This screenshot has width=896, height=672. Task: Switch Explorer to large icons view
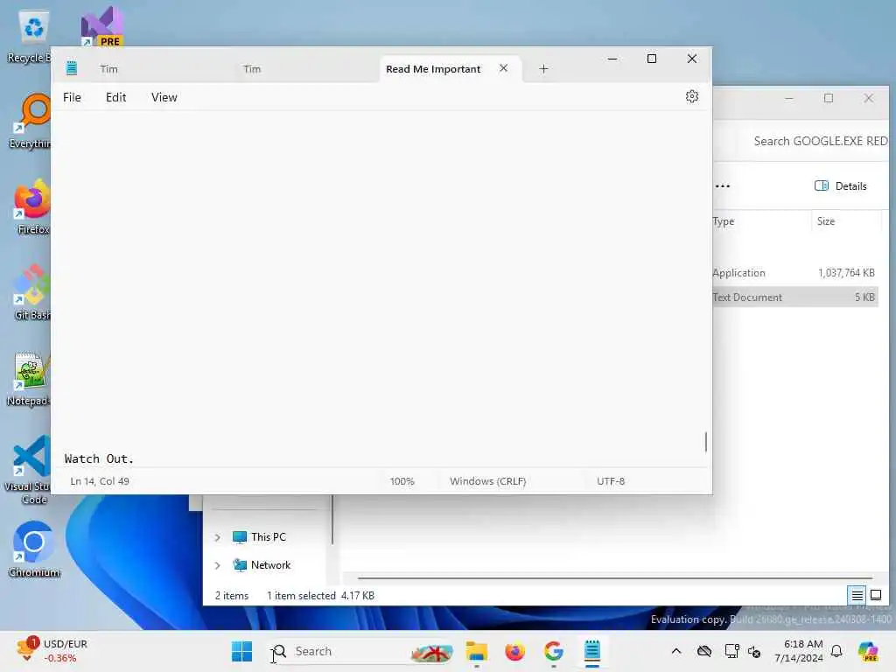pos(875,595)
